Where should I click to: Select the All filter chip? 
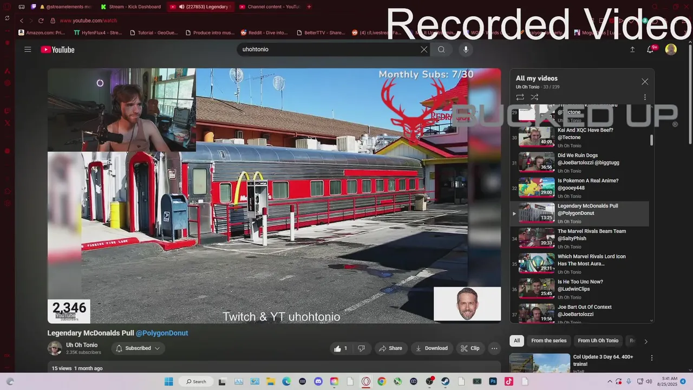(517, 341)
